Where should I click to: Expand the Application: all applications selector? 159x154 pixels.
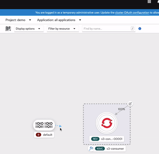(59, 20)
